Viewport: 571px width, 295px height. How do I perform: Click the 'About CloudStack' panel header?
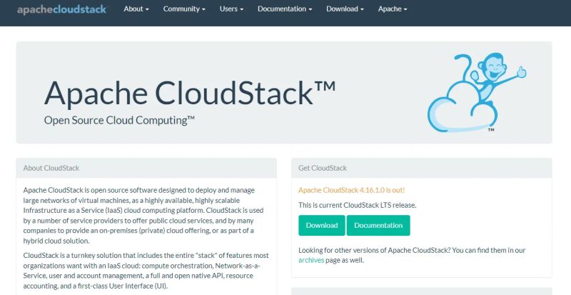pyautogui.click(x=146, y=168)
